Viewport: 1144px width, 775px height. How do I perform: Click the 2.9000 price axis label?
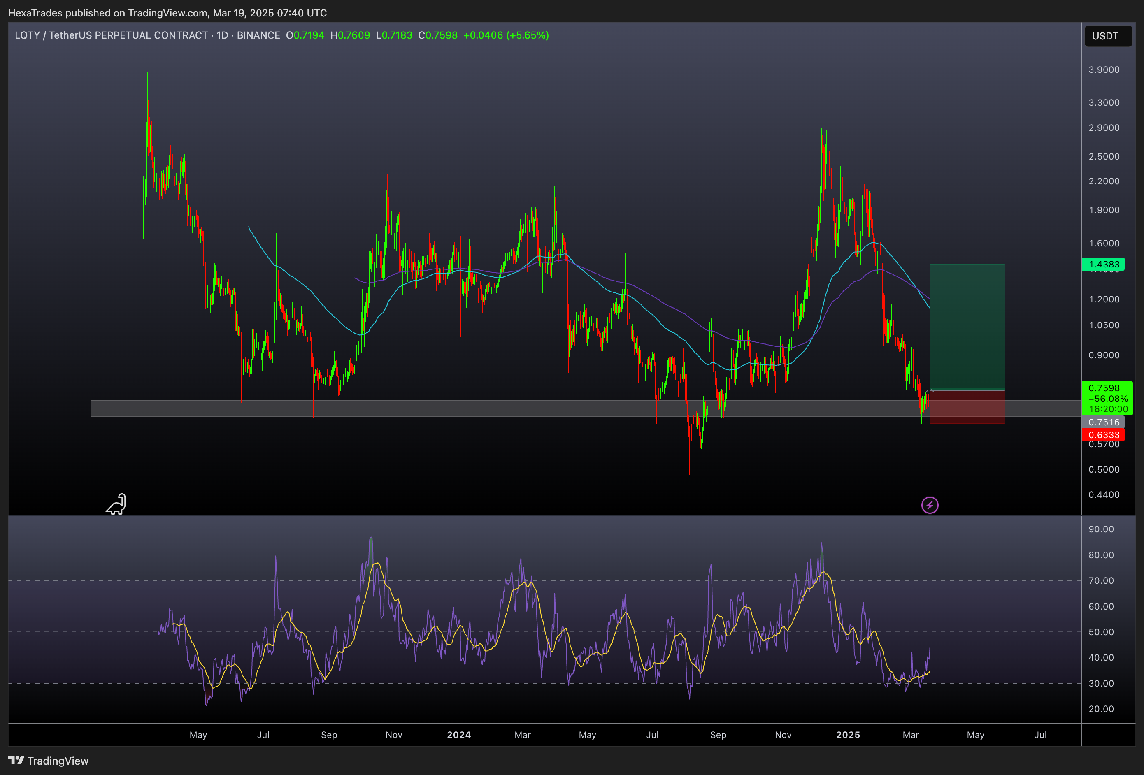click(x=1104, y=128)
